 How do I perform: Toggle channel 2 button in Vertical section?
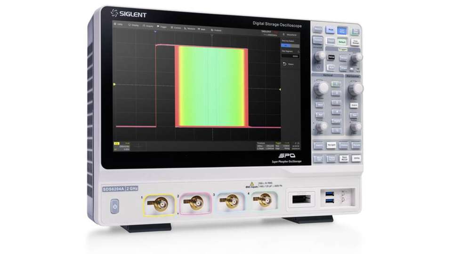point(336,93)
